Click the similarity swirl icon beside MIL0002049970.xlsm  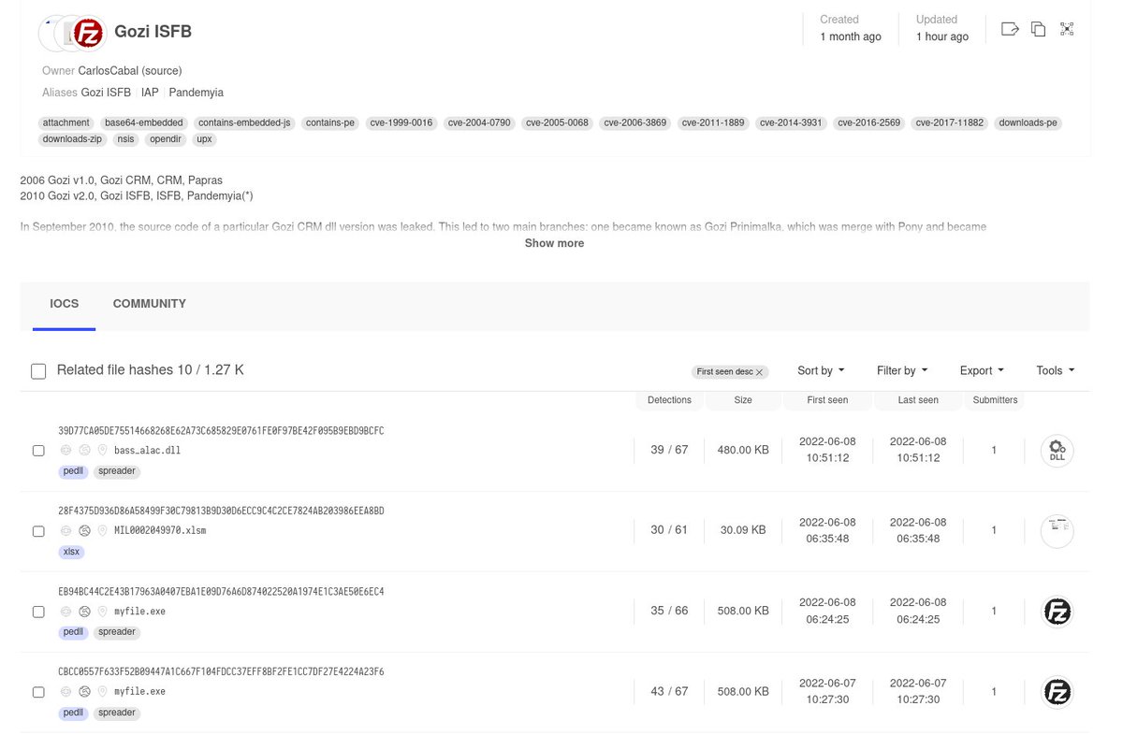[x=84, y=530]
